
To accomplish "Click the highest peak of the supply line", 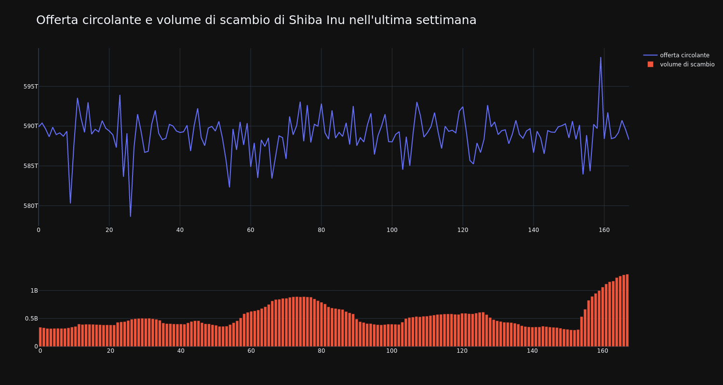I will [601, 57].
